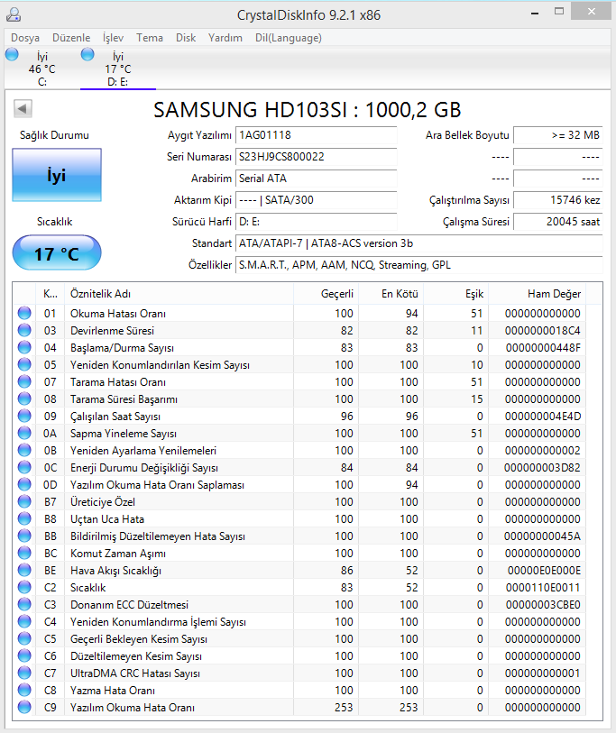616x733 pixels.
Task: Click the Çalıştırılma Sayısı value 15746 kez
Action: tap(558, 200)
